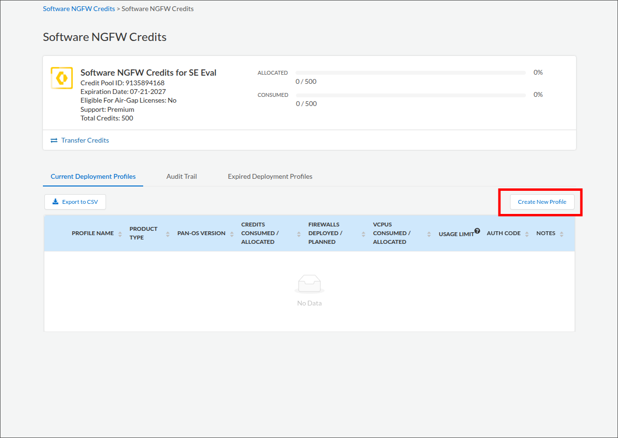Click the Usage Limit help question mark
Image resolution: width=618 pixels, height=438 pixels.
tap(477, 231)
